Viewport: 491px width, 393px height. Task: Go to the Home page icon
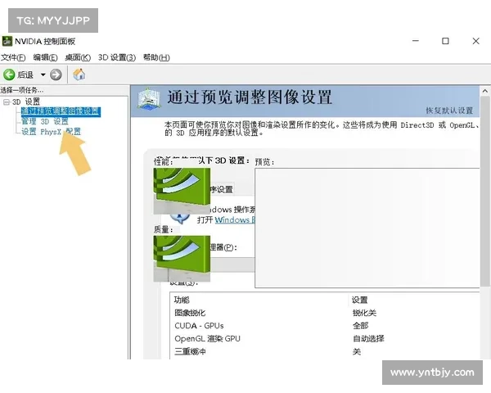pos(79,75)
